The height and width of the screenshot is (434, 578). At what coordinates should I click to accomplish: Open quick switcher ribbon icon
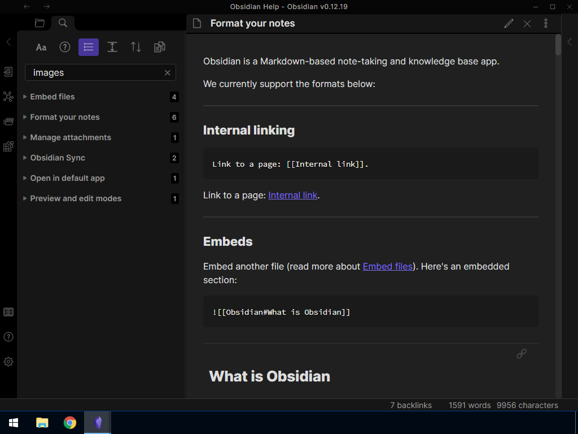click(x=8, y=72)
